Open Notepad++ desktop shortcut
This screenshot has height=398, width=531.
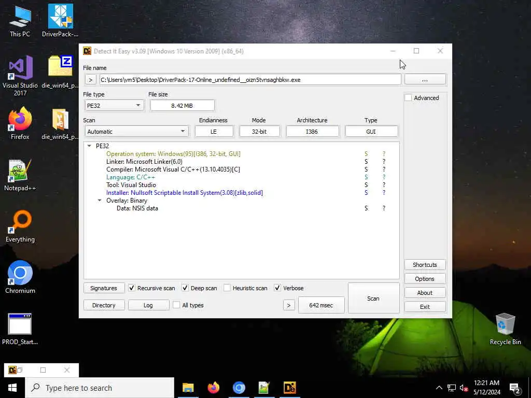tap(20, 175)
